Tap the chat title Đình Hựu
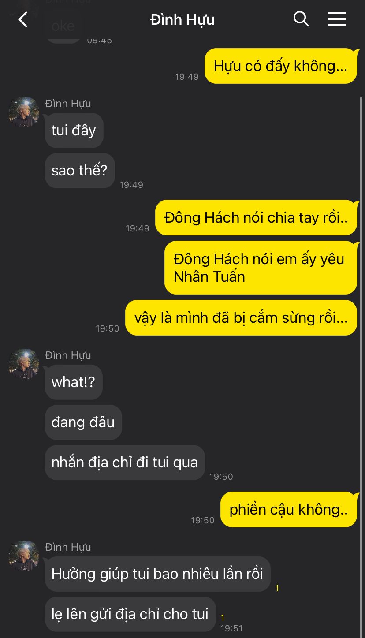 (x=182, y=20)
